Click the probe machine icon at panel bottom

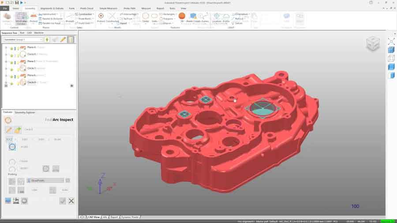pos(16,201)
